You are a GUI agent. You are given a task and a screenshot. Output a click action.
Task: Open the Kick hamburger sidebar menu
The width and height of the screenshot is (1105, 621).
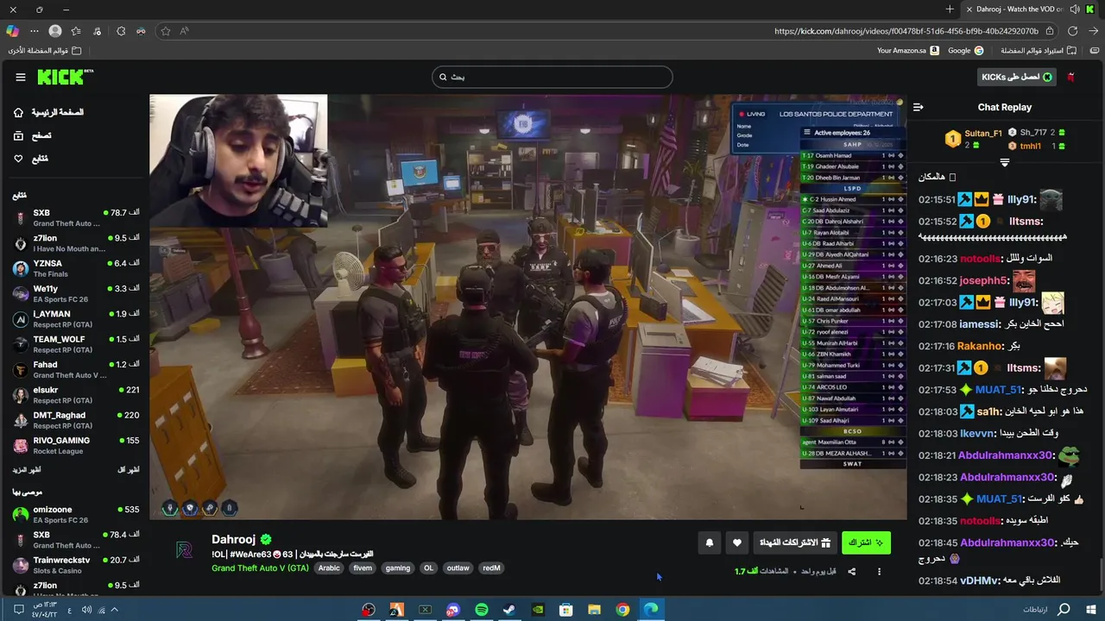(21, 77)
